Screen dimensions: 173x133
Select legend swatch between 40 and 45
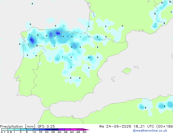74,129
